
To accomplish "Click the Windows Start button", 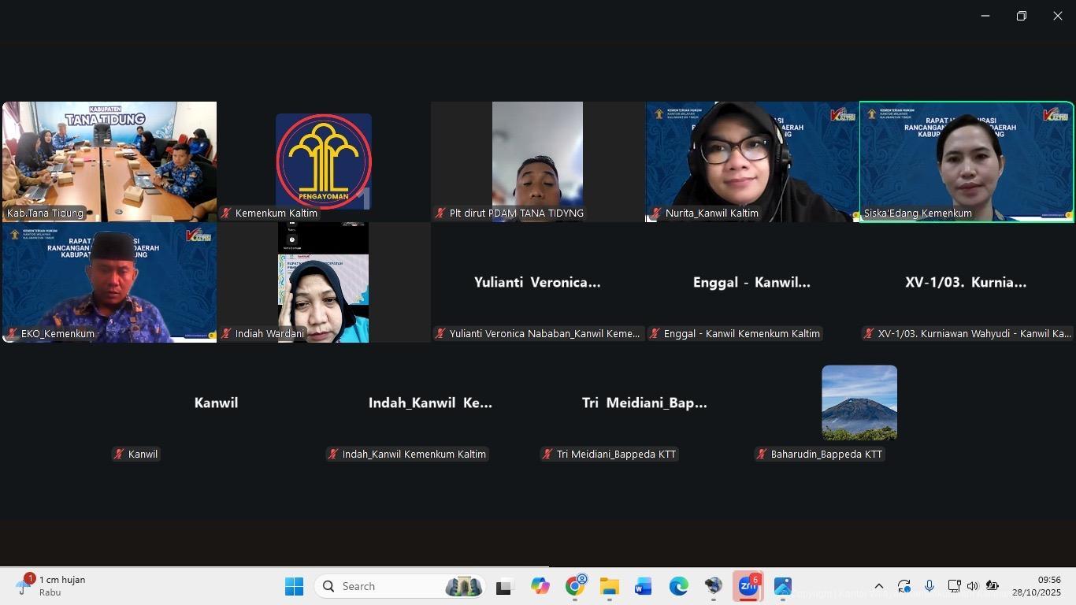I will [x=294, y=587].
